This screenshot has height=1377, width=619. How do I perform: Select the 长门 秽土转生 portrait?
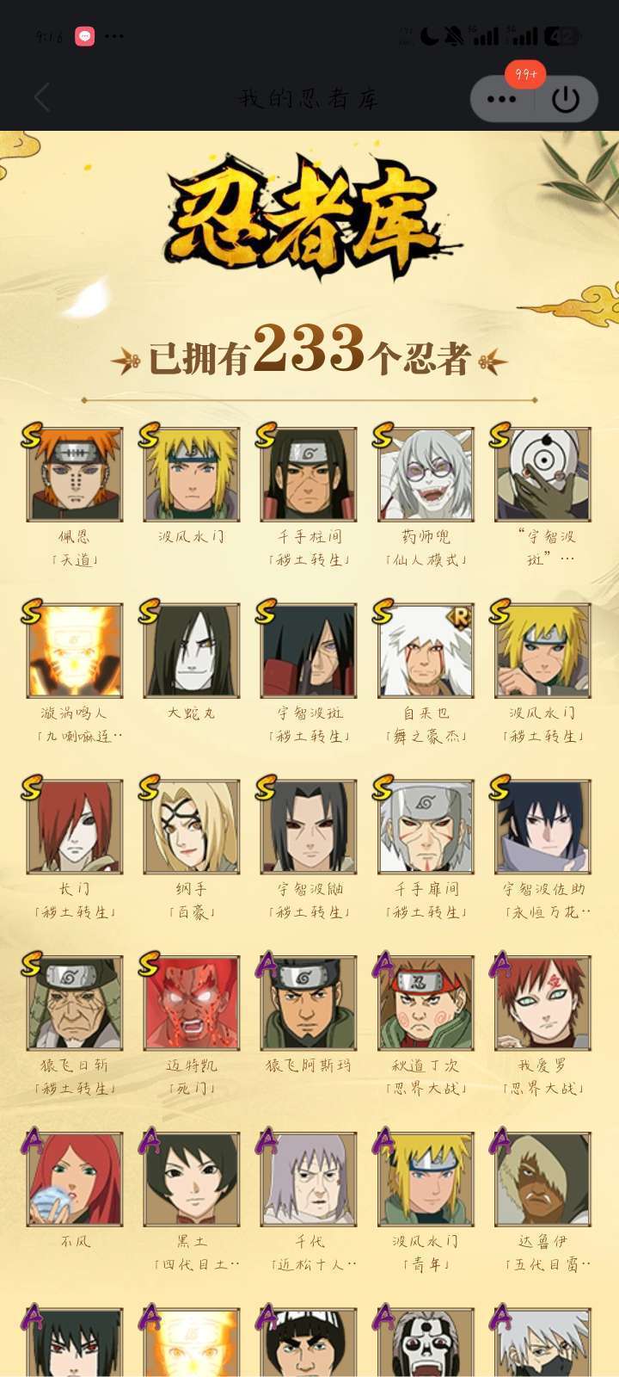pyautogui.click(x=75, y=827)
